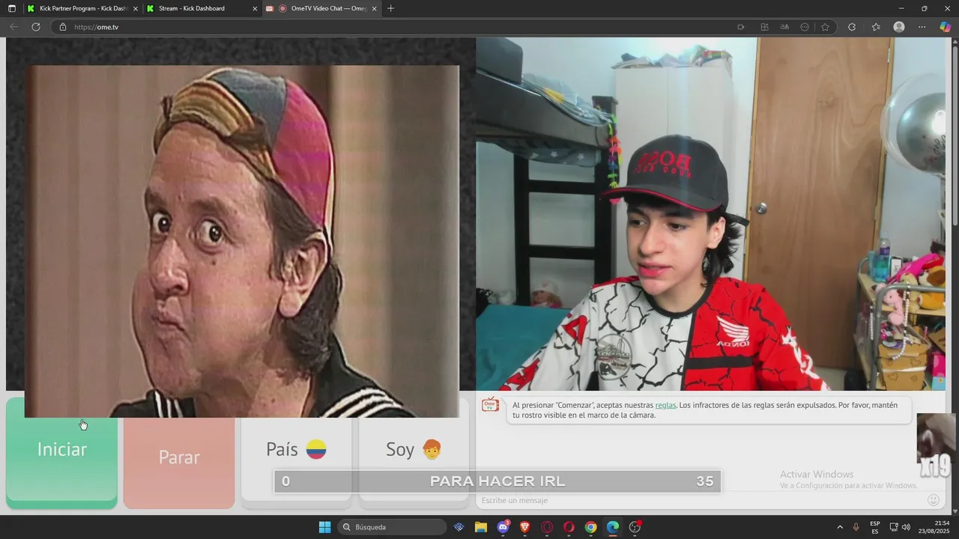Open the Windows Start menu
This screenshot has width=959, height=539.
pos(324,527)
